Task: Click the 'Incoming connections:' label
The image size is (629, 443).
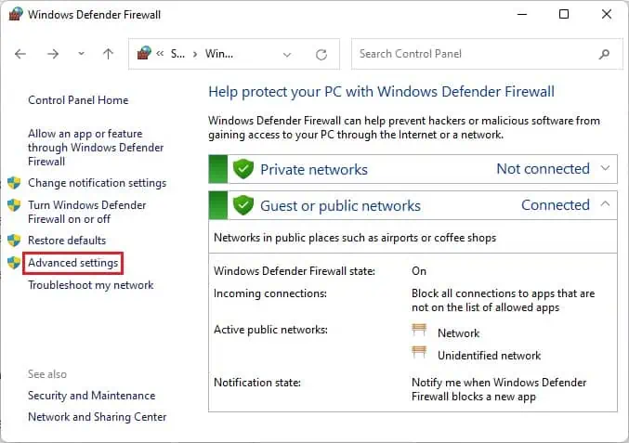Action: [x=270, y=293]
